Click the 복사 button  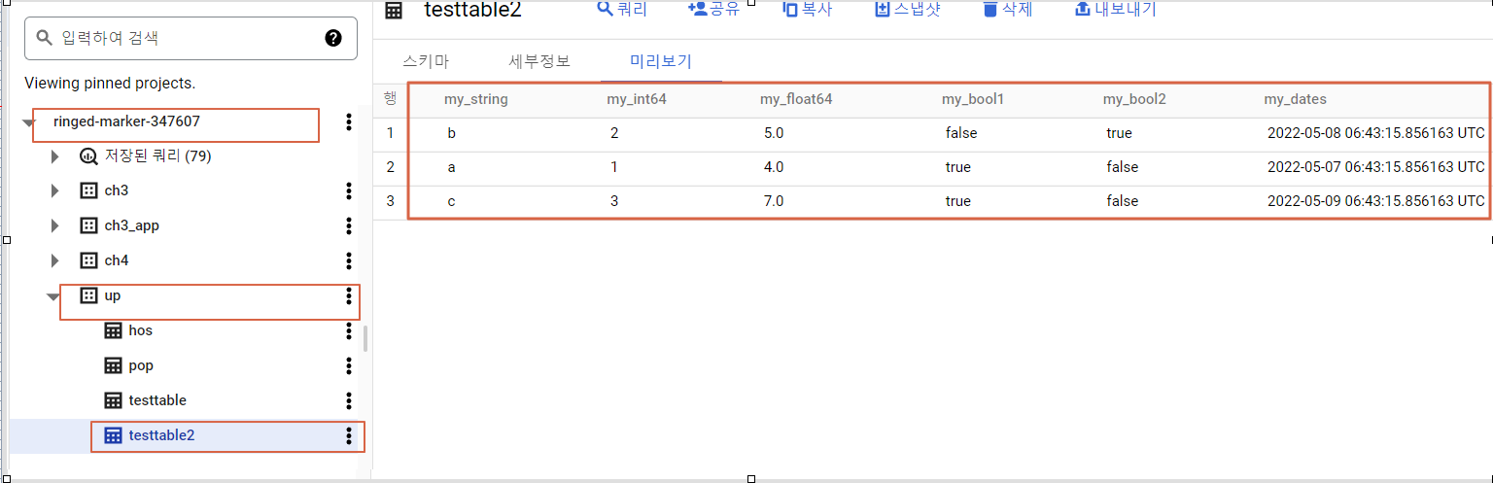coord(807,10)
